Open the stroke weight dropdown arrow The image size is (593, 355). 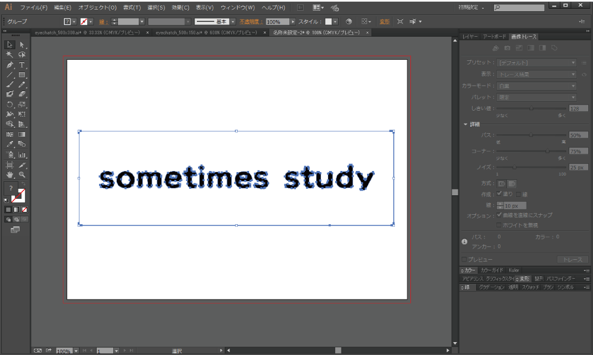pos(142,22)
